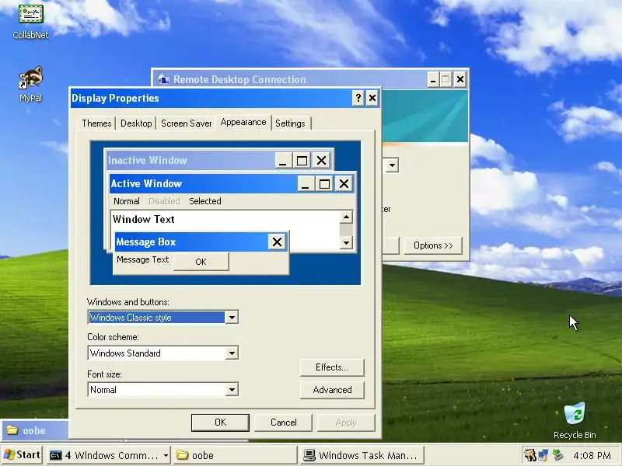The image size is (622, 466).
Task: Click the 4:08 PM clock
Action: click(x=592, y=455)
